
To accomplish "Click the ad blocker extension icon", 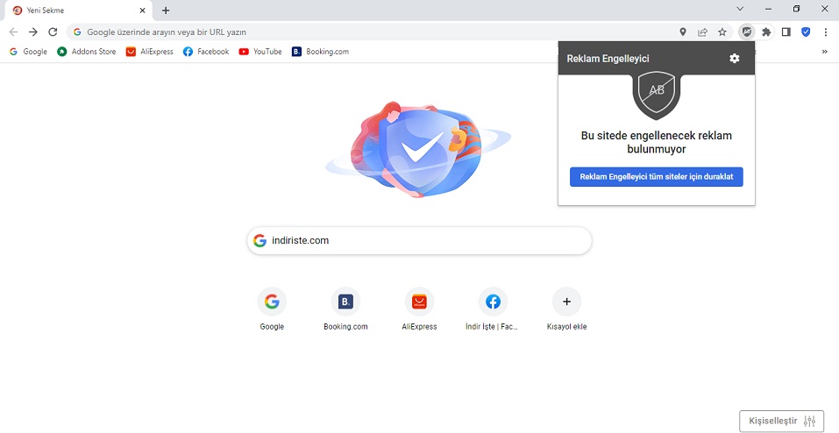I will click(746, 32).
